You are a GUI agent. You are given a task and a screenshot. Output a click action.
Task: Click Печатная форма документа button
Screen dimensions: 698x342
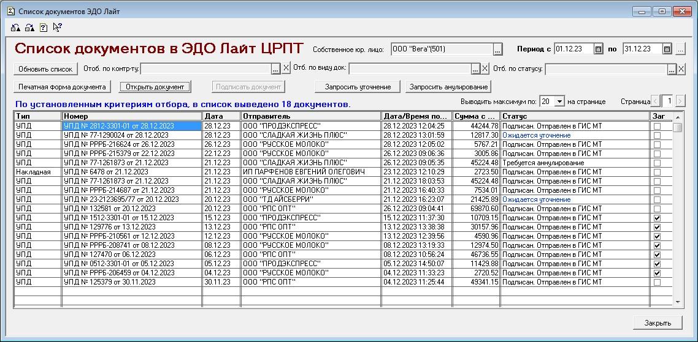62,87
